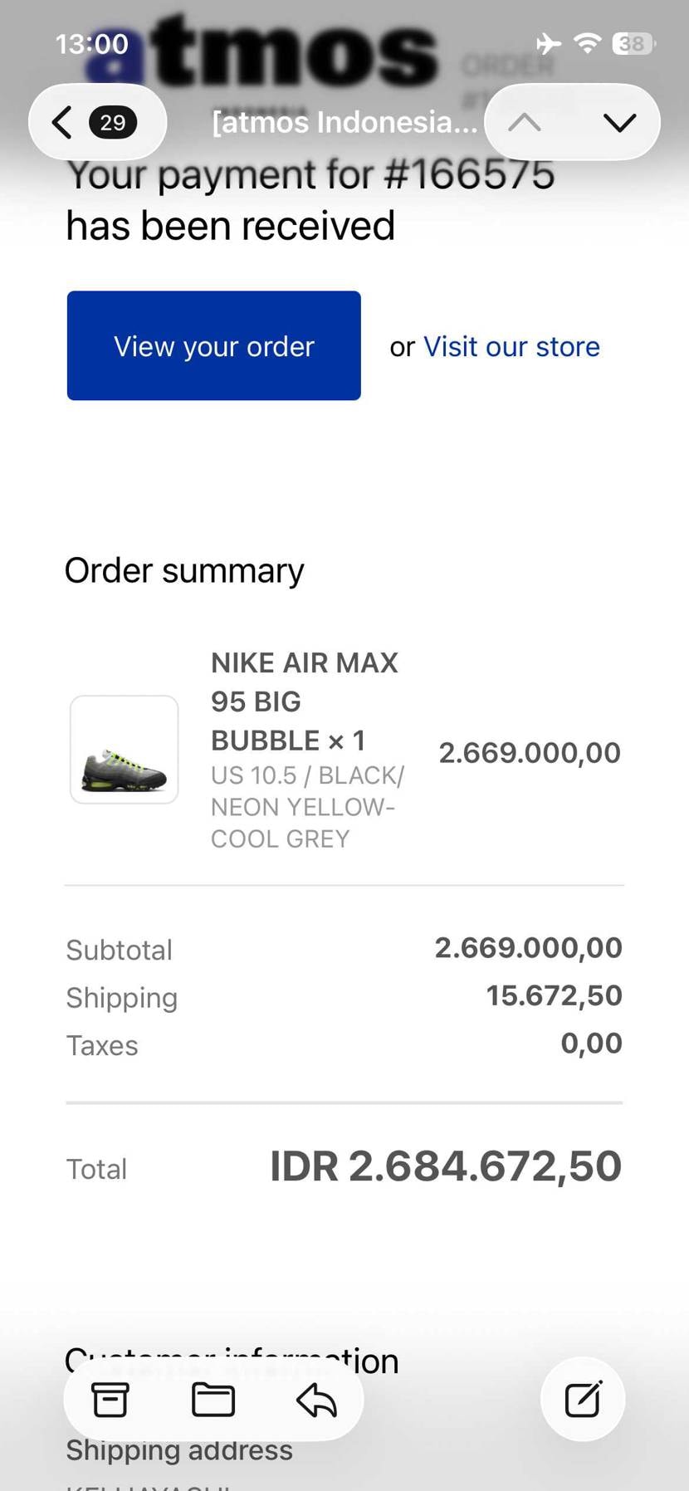Viewport: 689px width, 1491px height.
Task: Go back to the inbox list
Action: pos(62,123)
